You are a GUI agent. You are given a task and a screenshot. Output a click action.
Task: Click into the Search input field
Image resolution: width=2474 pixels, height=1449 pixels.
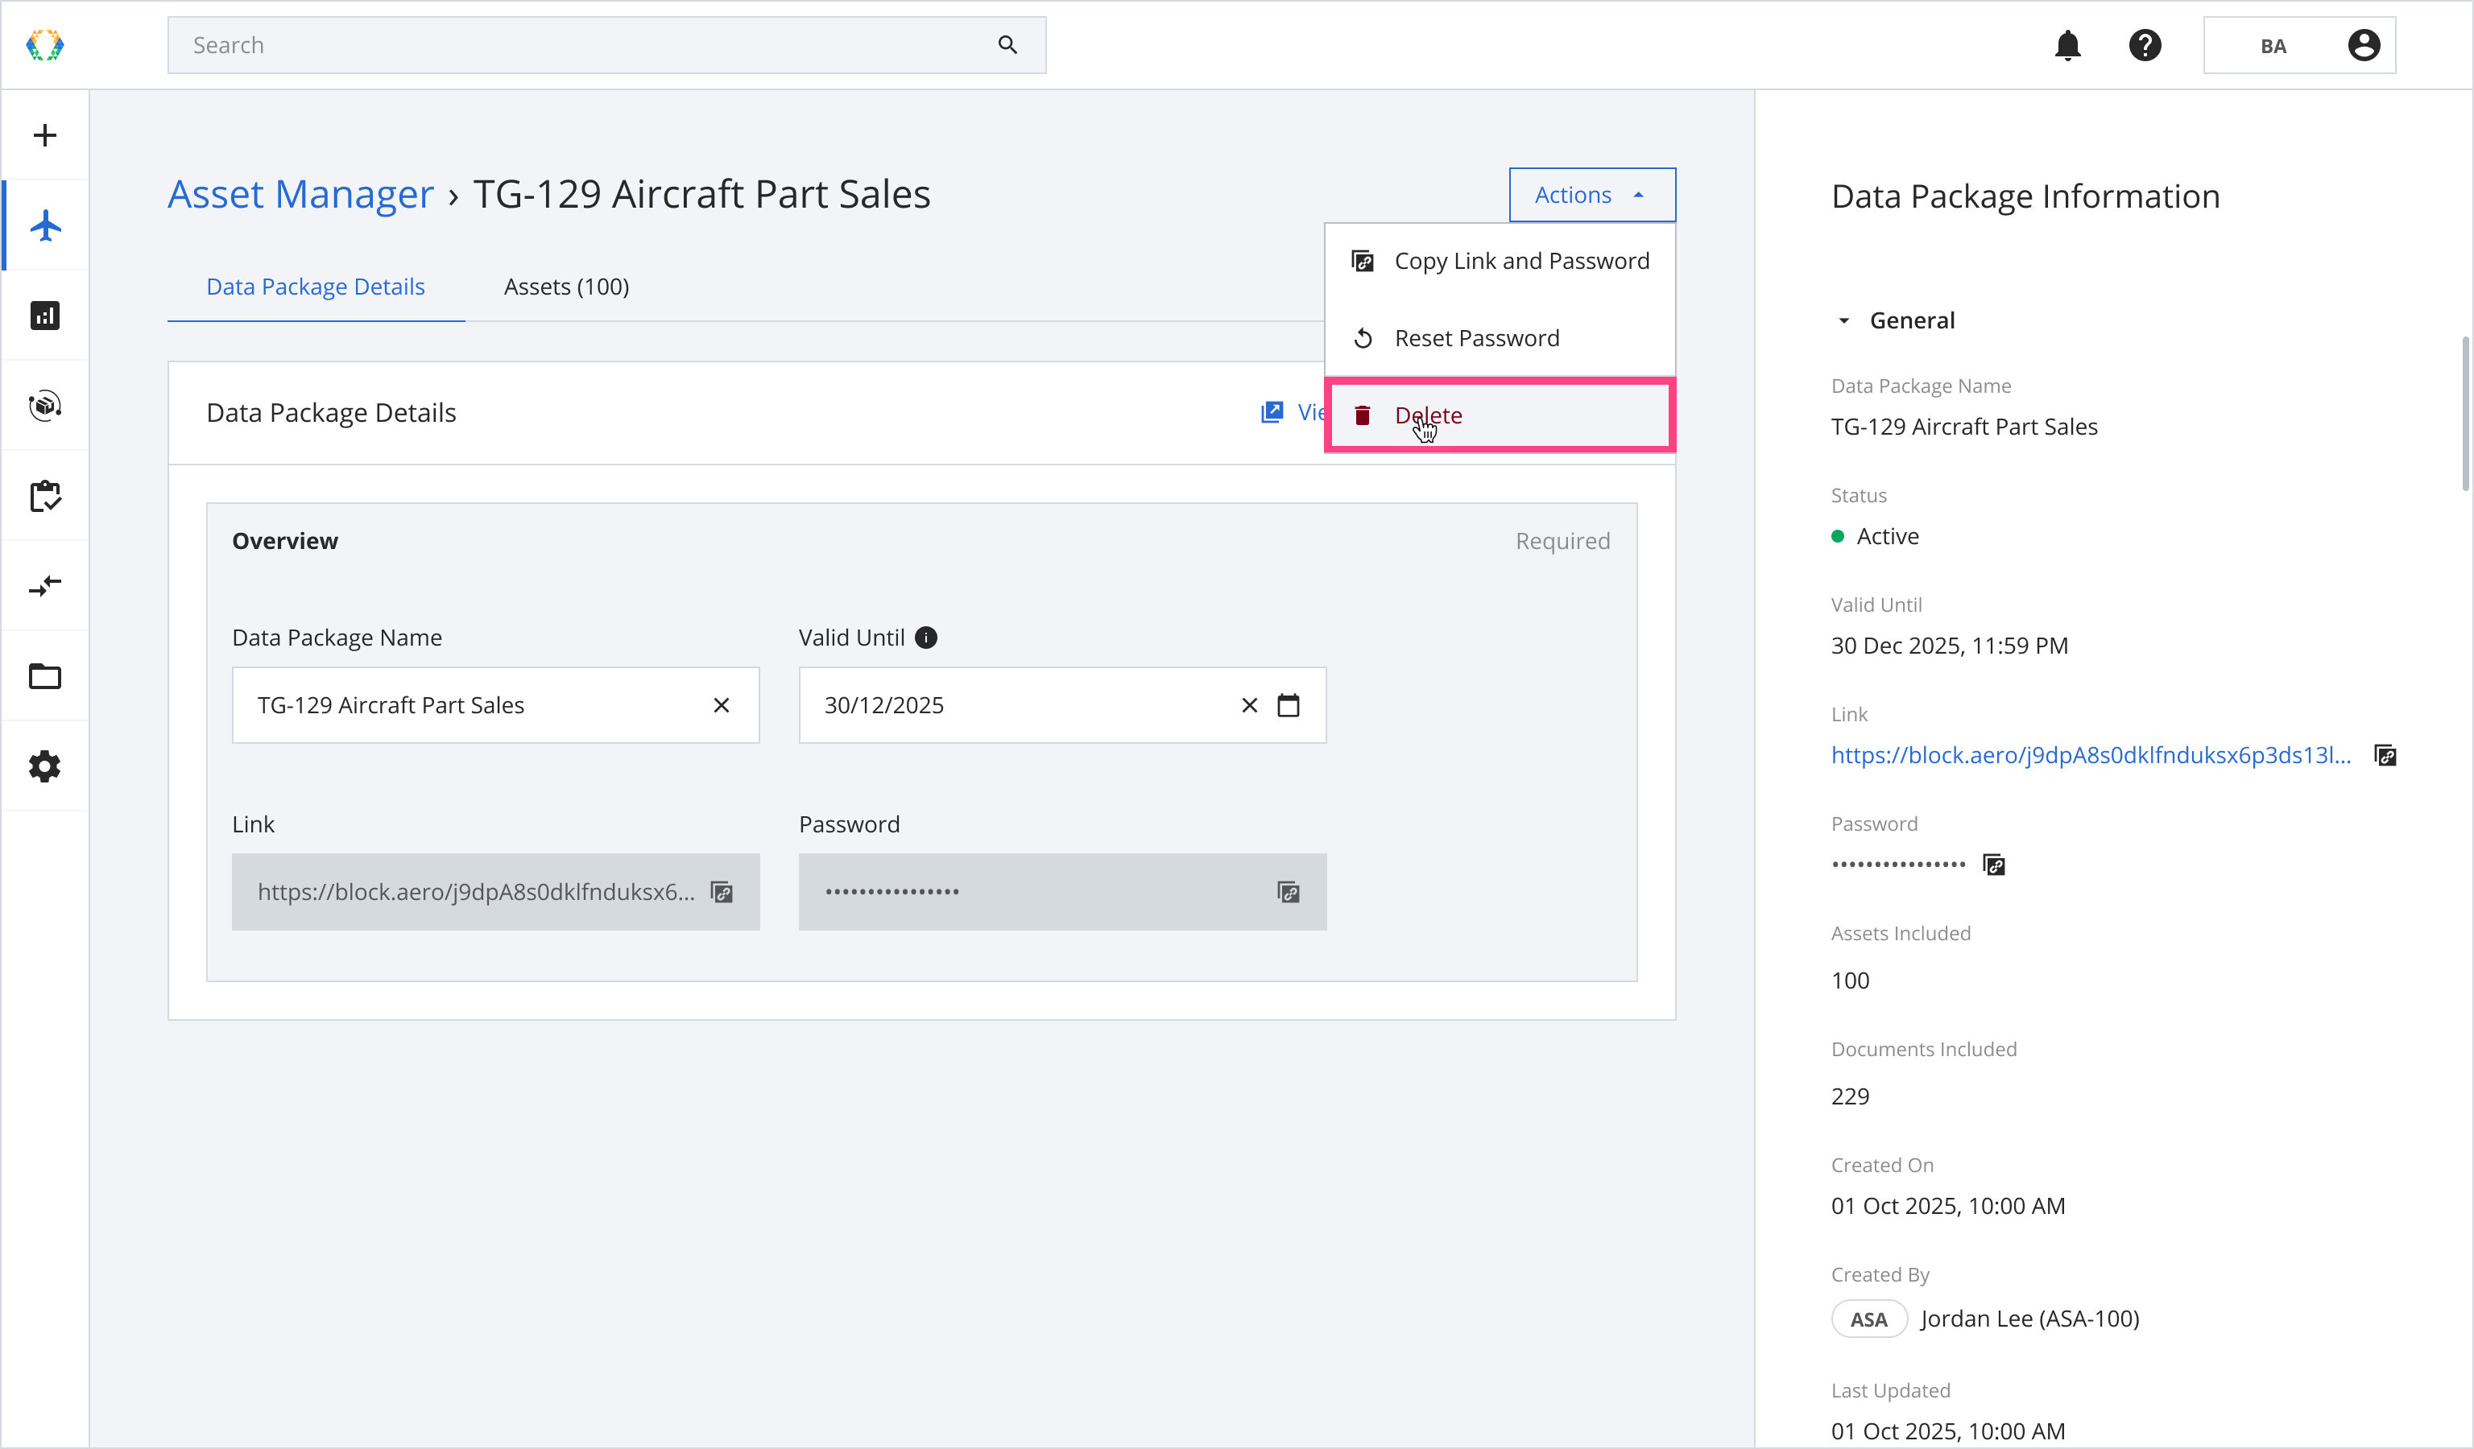[x=589, y=45]
